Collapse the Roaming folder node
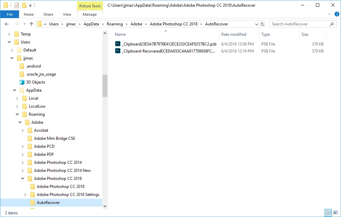The height and width of the screenshot is (217, 341). [x=17, y=114]
